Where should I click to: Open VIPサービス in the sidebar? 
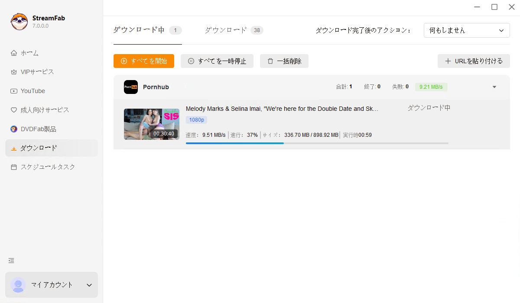pyautogui.click(x=37, y=72)
